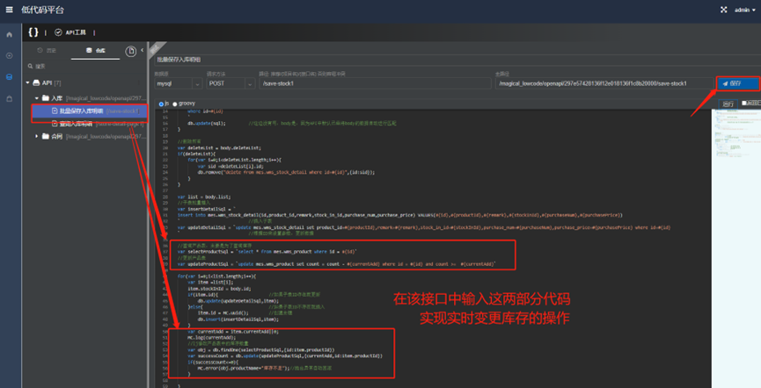Select the groovy radio button
The image size is (761, 388).
tap(175, 104)
